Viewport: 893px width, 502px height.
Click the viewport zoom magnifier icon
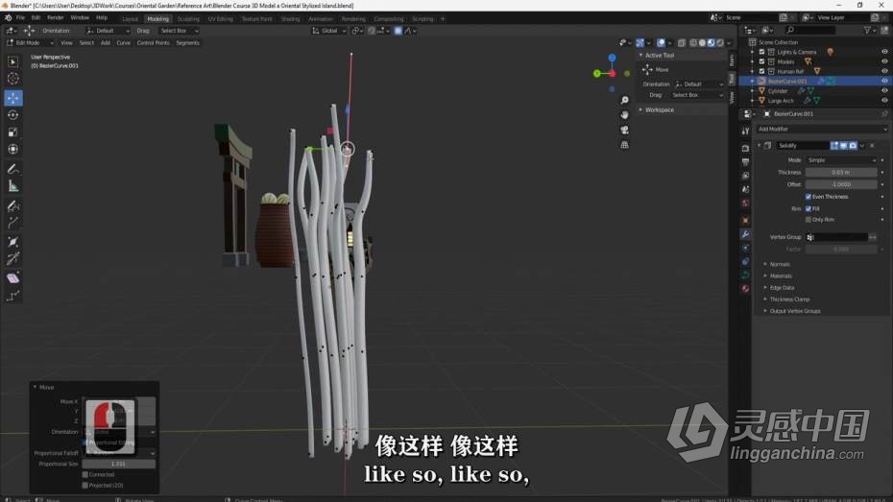tap(625, 100)
